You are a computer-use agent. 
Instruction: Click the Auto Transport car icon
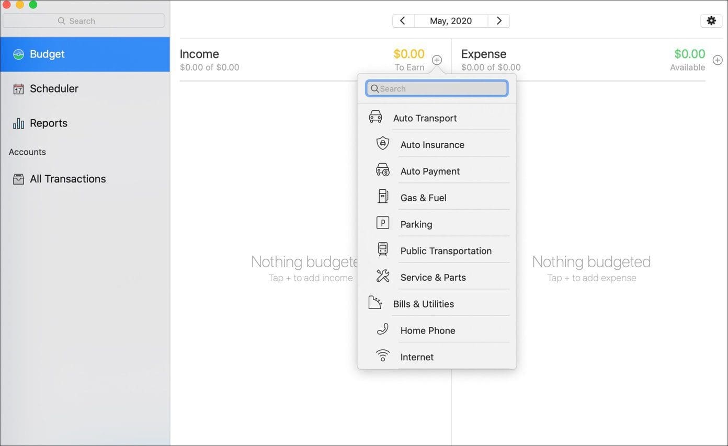tap(376, 117)
